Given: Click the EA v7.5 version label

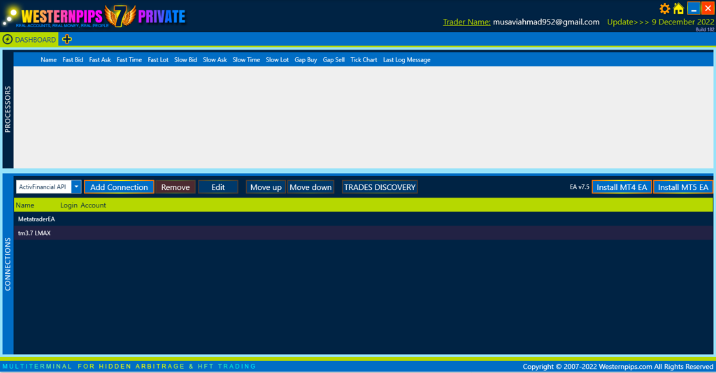Looking at the screenshot, I should (x=579, y=187).
